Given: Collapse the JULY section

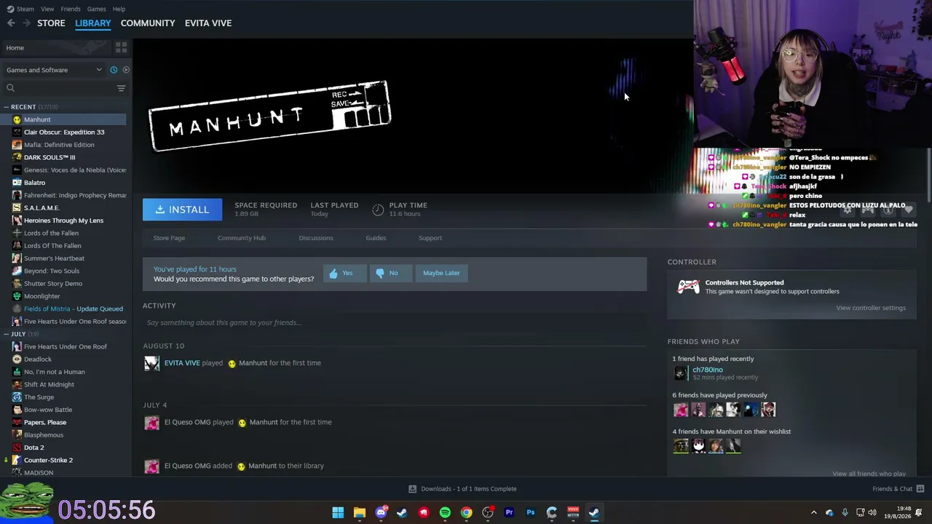Looking at the screenshot, I should point(6,334).
